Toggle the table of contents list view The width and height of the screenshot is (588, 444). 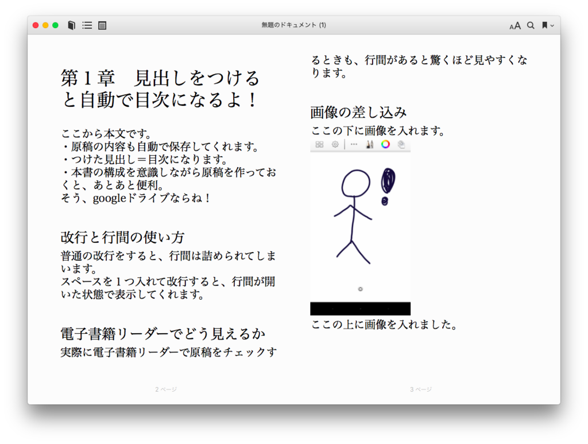click(87, 25)
